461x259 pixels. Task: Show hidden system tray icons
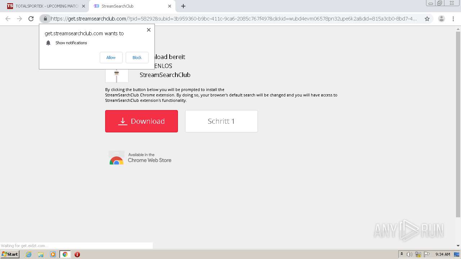coord(402,254)
